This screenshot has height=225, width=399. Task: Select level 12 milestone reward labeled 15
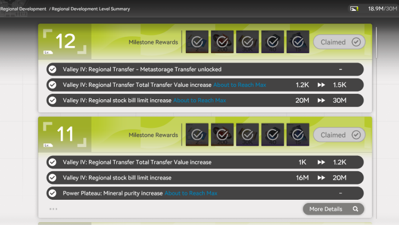[298, 42]
